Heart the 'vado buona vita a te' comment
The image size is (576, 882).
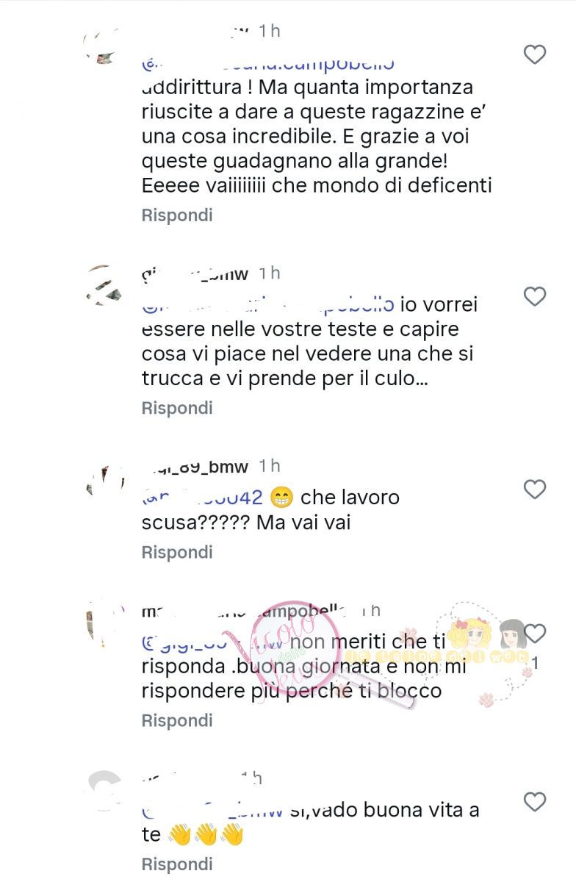click(535, 801)
